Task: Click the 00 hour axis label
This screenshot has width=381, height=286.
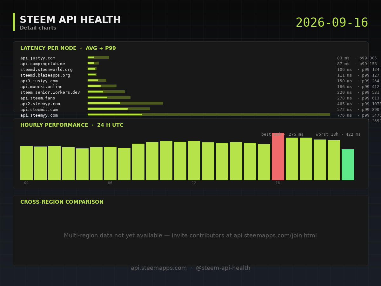Action: click(26, 183)
